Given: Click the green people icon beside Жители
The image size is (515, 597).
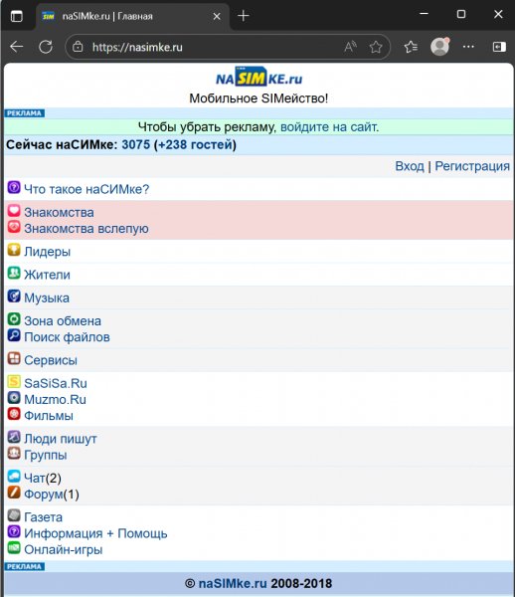Looking at the screenshot, I should 14,273.
